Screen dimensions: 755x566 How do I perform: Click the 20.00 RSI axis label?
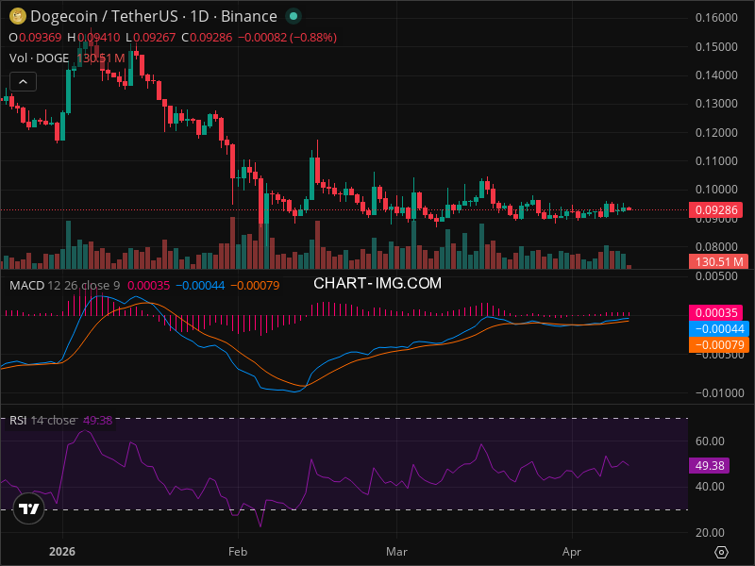click(710, 532)
